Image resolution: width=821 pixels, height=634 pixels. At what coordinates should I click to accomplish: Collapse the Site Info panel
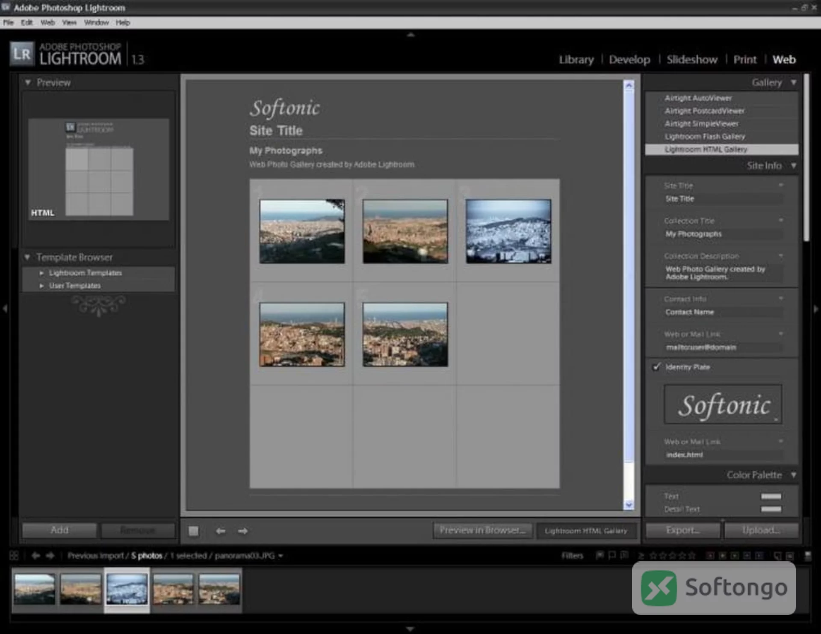pyautogui.click(x=794, y=165)
